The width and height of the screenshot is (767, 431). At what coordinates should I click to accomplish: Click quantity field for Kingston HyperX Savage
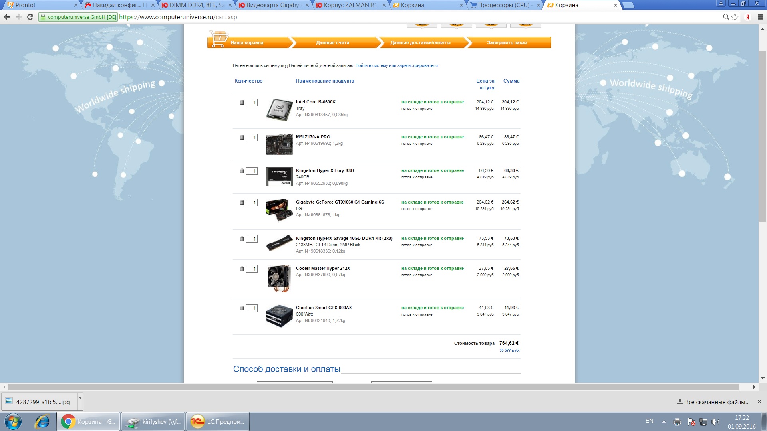(252, 239)
